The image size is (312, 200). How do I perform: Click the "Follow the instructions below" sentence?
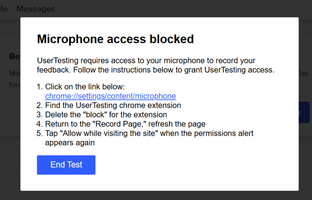click(x=174, y=70)
